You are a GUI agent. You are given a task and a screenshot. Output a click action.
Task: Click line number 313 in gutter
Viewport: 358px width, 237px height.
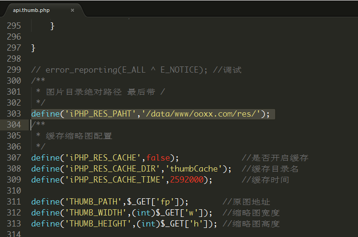pos(14,224)
